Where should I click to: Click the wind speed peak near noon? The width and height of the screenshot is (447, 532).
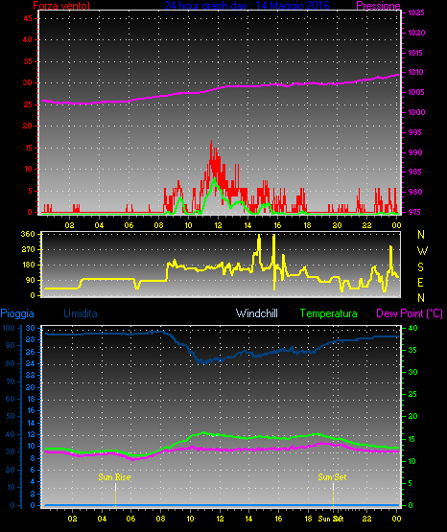coord(211,143)
